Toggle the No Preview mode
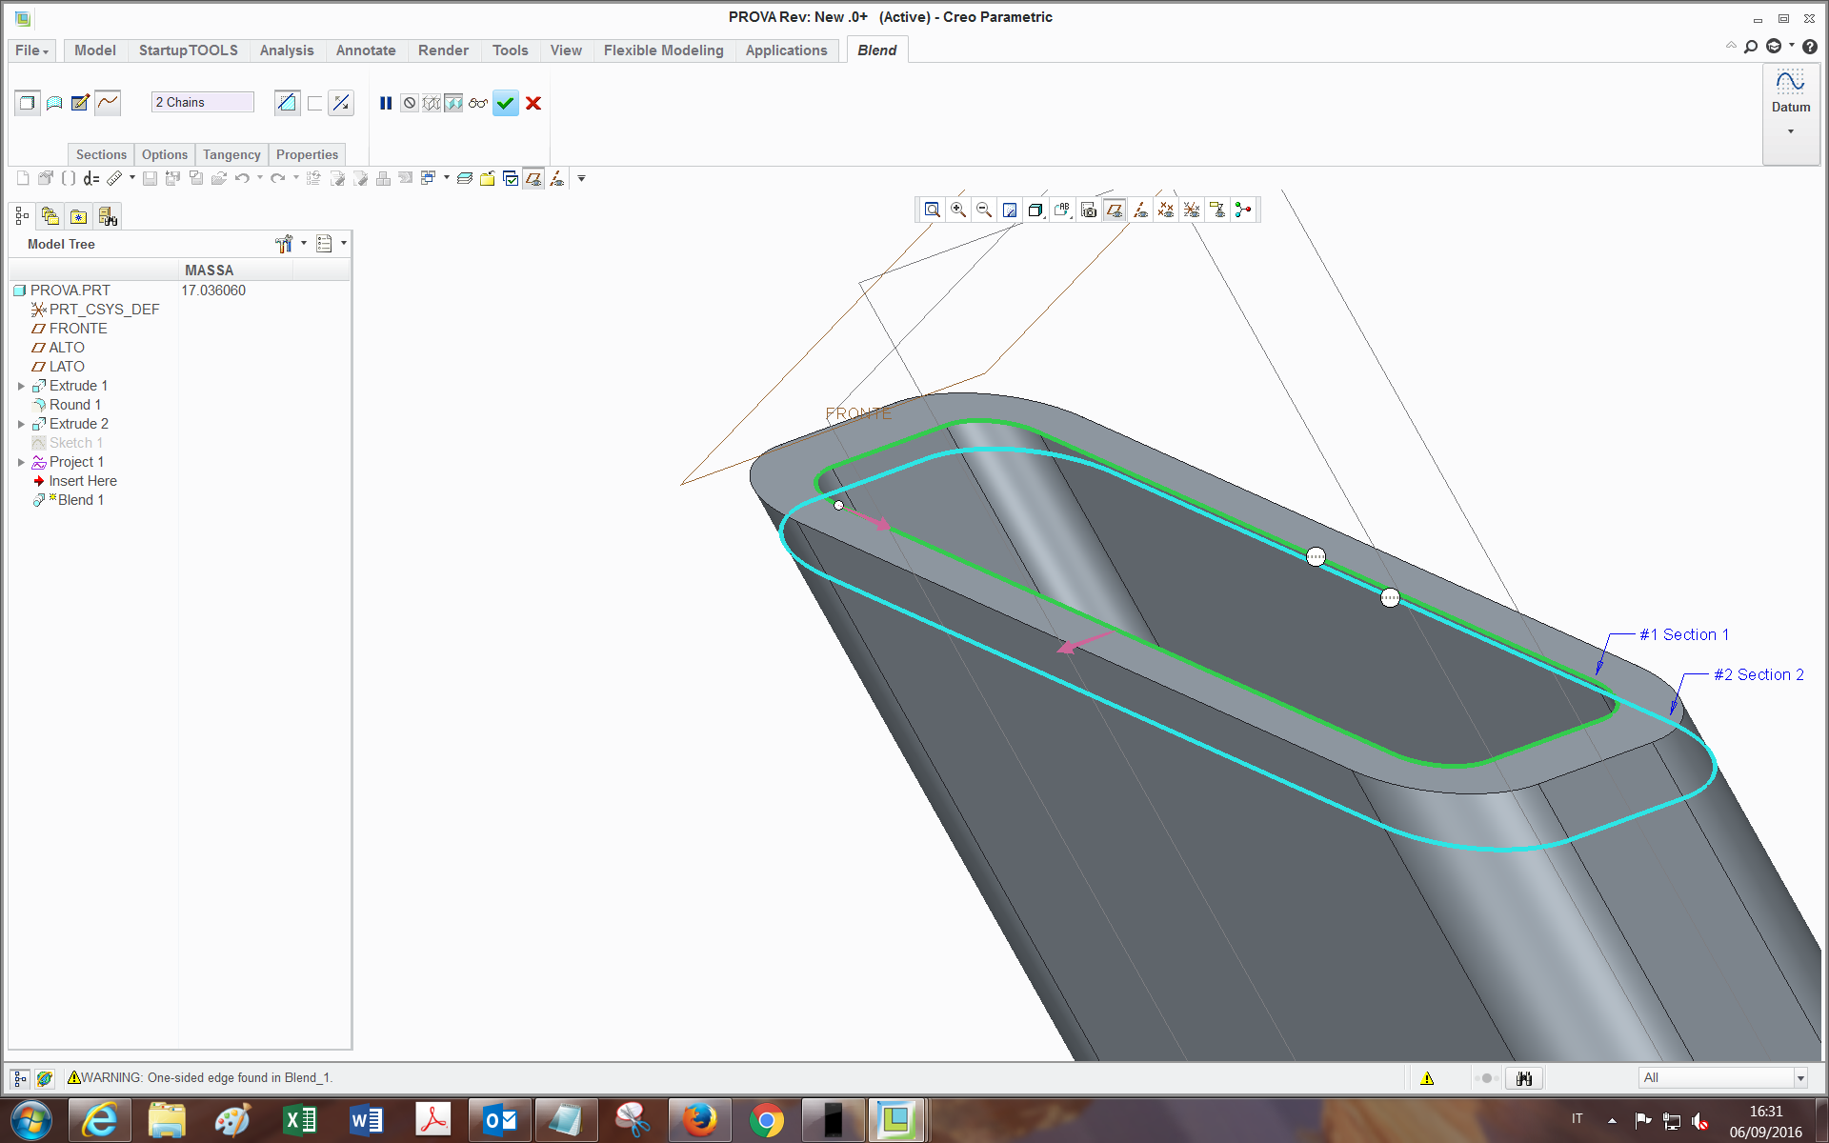This screenshot has width=1829, height=1143. point(410,103)
